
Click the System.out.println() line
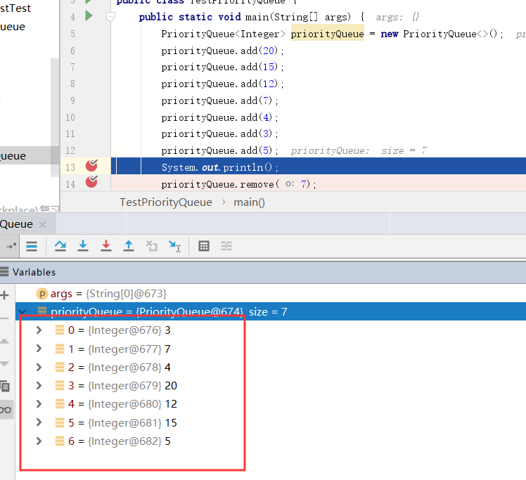[219, 167]
